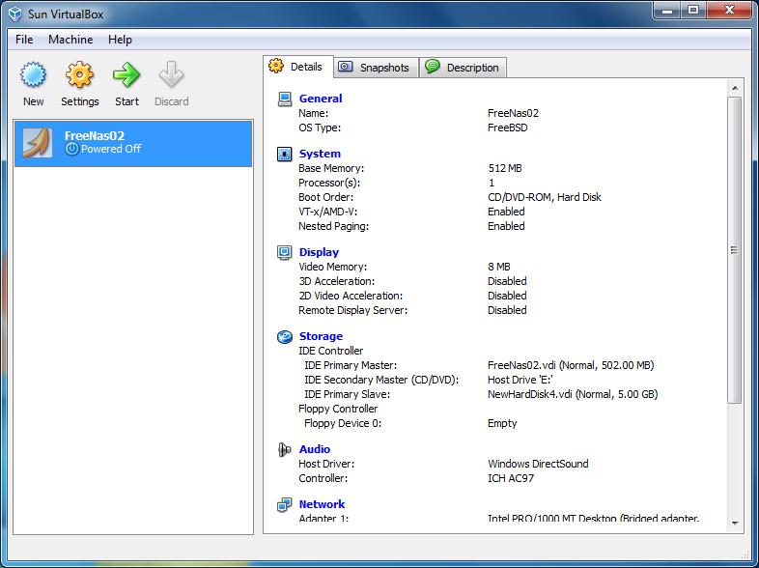Click the System section chip icon
Screen dimensions: 759x568
click(x=284, y=154)
